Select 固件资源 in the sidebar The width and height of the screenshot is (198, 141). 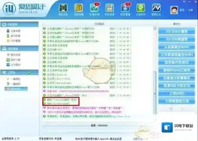coord(16,55)
